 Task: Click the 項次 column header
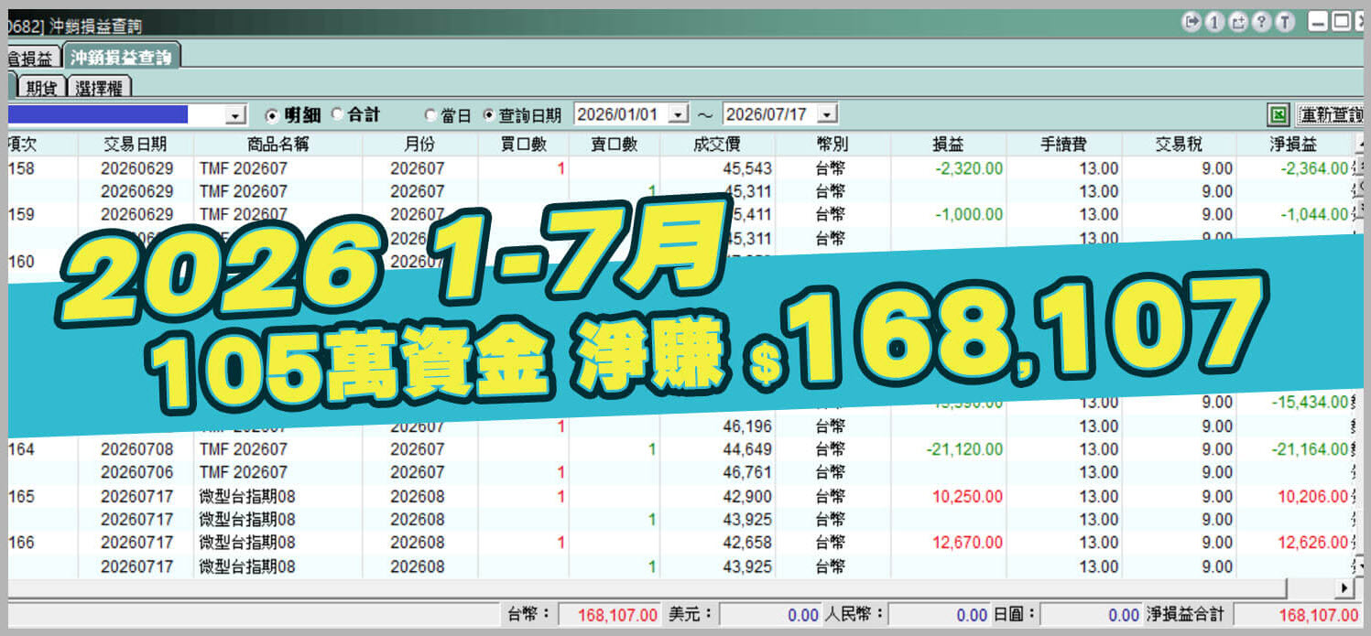[42, 145]
